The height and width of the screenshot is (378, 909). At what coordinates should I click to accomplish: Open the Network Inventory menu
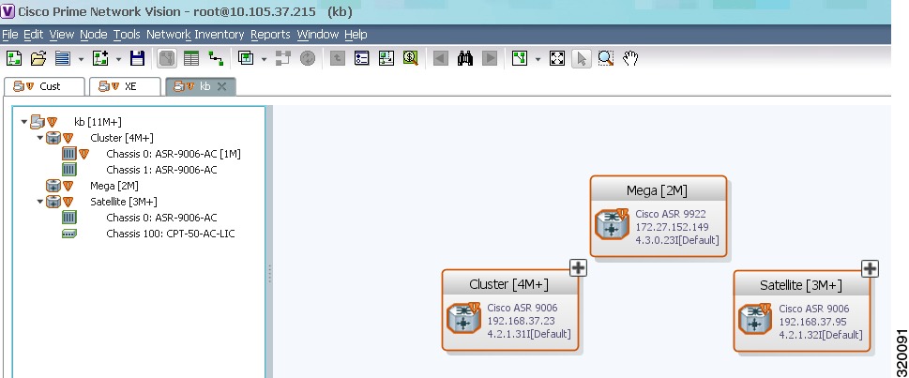tap(195, 35)
